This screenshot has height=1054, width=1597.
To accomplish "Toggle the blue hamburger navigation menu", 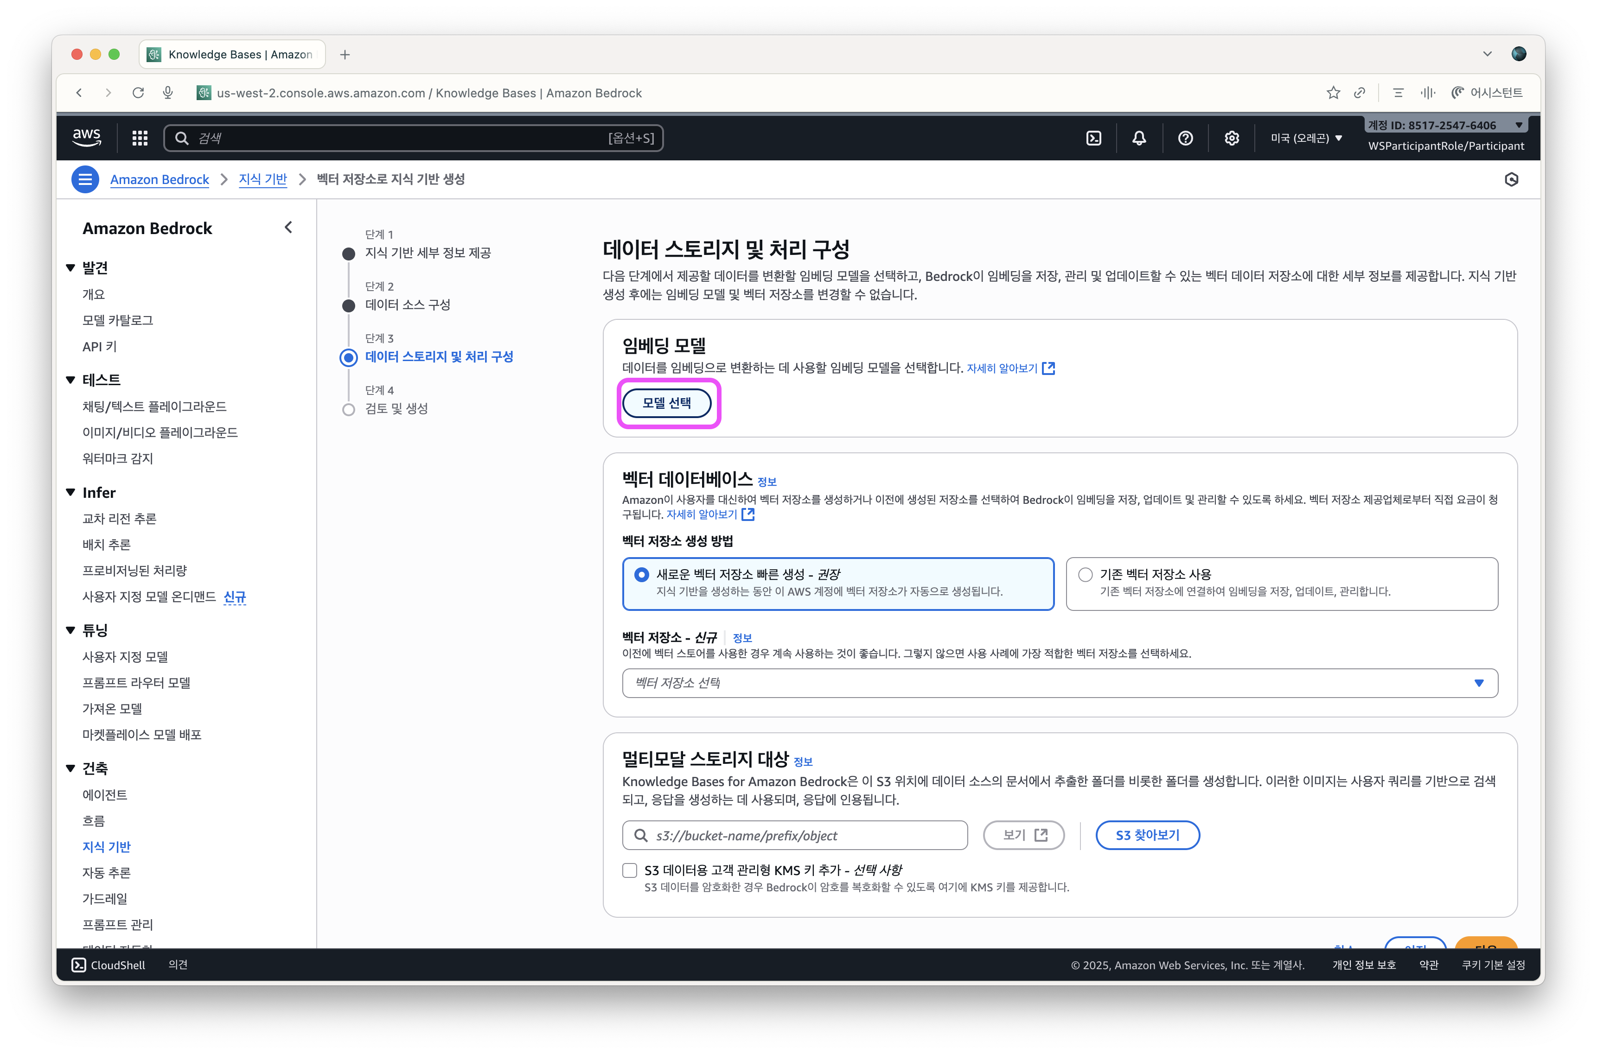I will pyautogui.click(x=85, y=179).
